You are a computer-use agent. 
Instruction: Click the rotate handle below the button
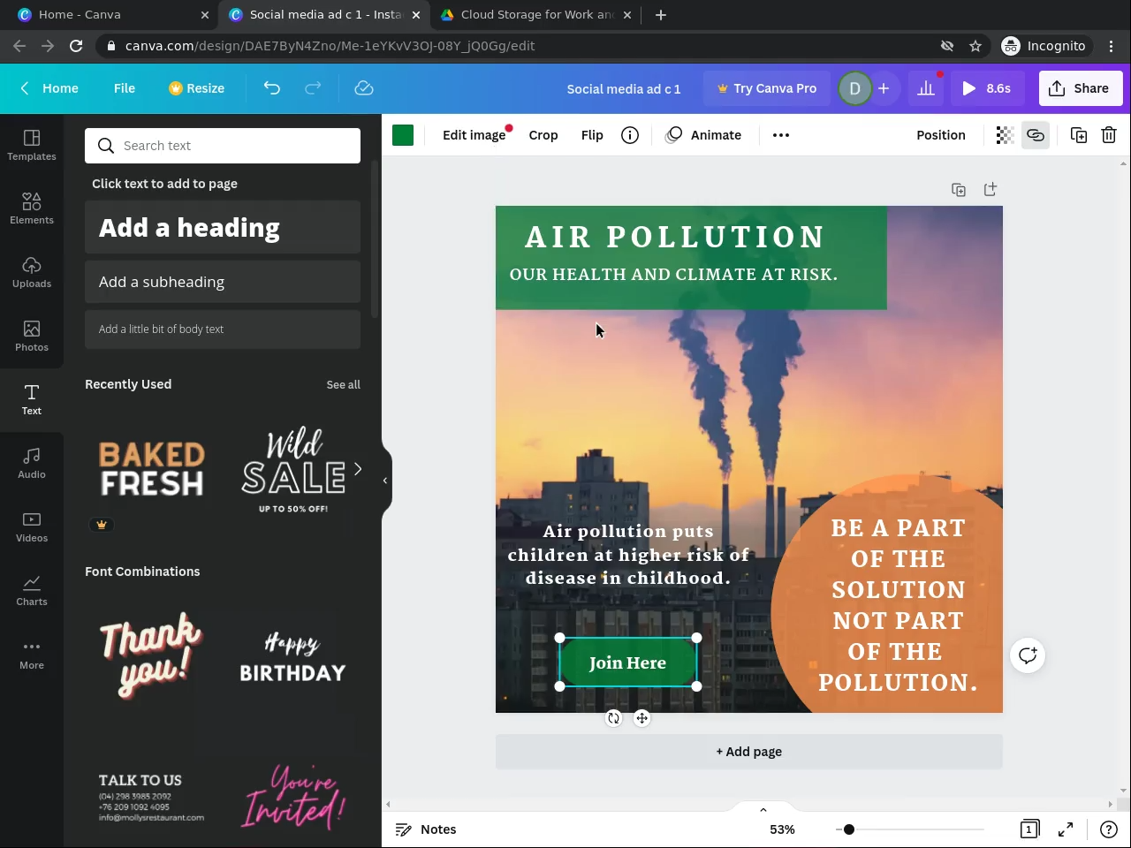tap(614, 718)
